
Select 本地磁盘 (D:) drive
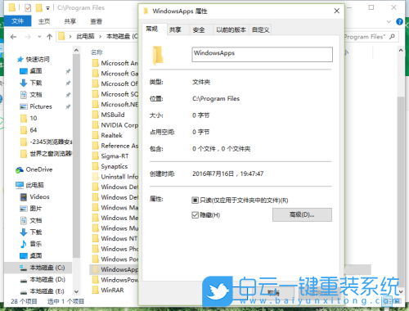47,280
